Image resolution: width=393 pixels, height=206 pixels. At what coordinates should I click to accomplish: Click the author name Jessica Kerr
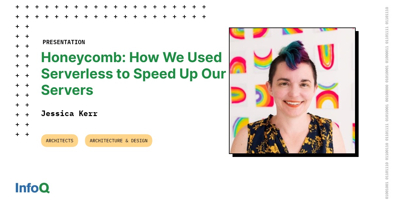click(x=69, y=113)
